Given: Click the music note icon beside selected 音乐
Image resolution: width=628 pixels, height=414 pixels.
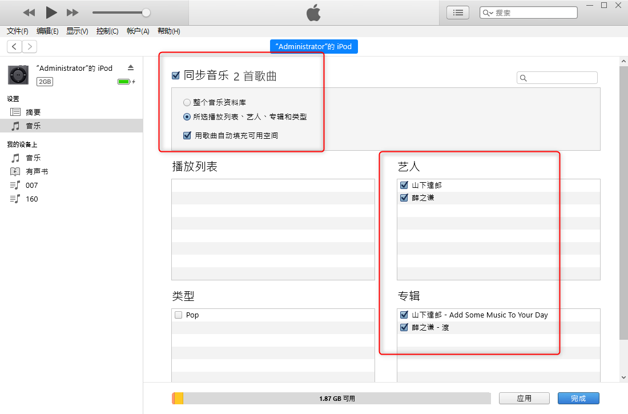Looking at the screenshot, I should (x=15, y=126).
